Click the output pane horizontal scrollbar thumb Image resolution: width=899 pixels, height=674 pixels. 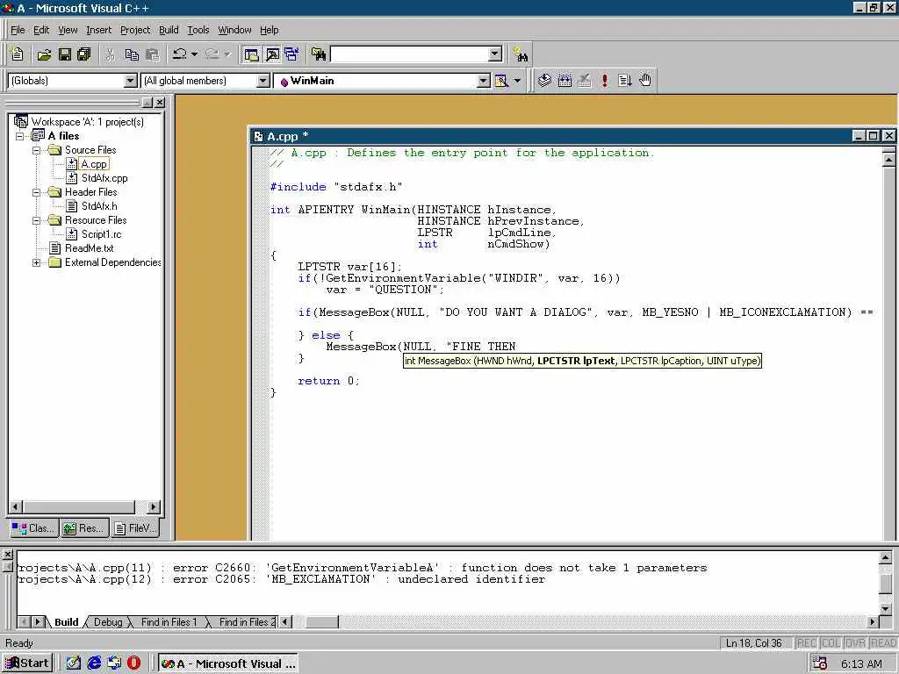pos(321,622)
